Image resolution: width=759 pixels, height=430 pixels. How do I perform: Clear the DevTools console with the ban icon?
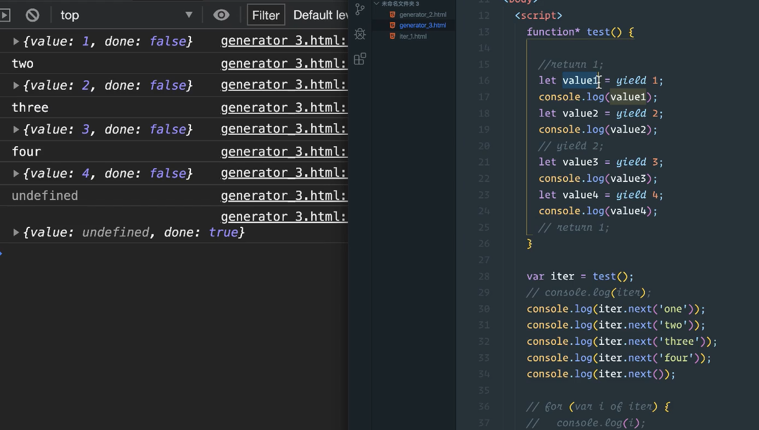[x=32, y=15]
